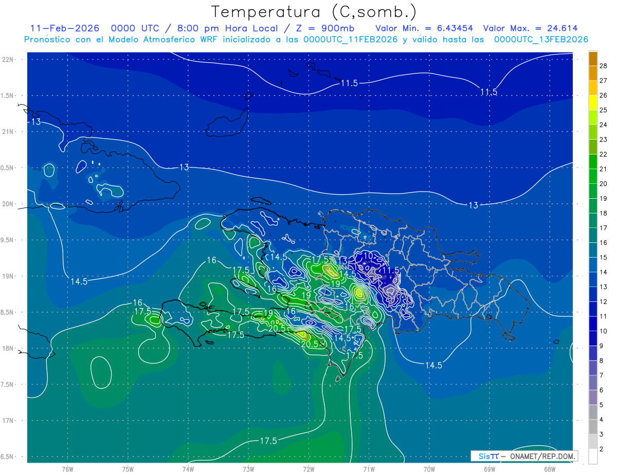Pick the white bottom swatch in color scale
Image resolution: width=617 pixels, height=476 pixels.
pyautogui.click(x=593, y=456)
